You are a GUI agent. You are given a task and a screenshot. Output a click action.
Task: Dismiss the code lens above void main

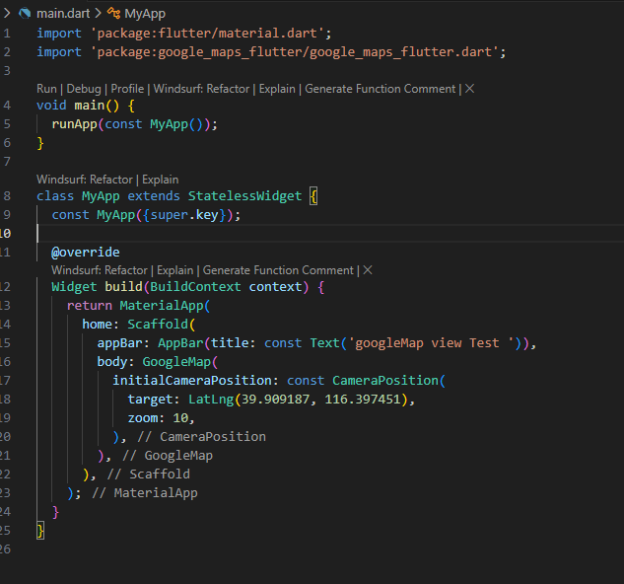469,89
